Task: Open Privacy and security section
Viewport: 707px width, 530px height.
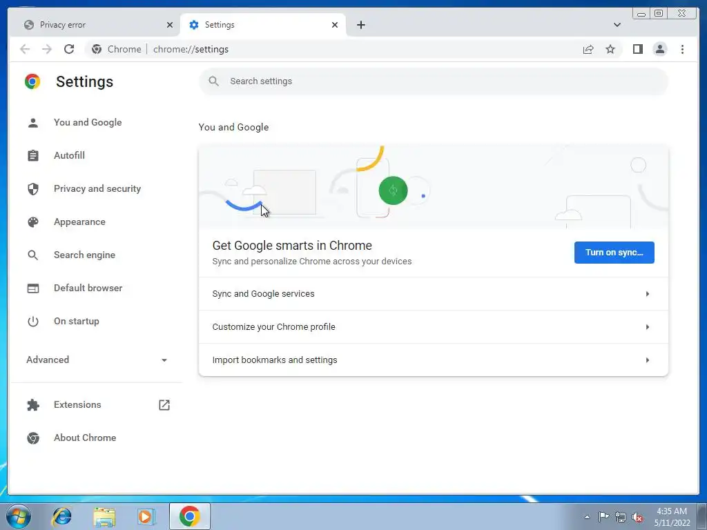Action: pyautogui.click(x=97, y=189)
